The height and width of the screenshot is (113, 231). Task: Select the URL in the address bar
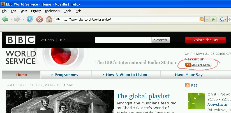coord(86,19)
